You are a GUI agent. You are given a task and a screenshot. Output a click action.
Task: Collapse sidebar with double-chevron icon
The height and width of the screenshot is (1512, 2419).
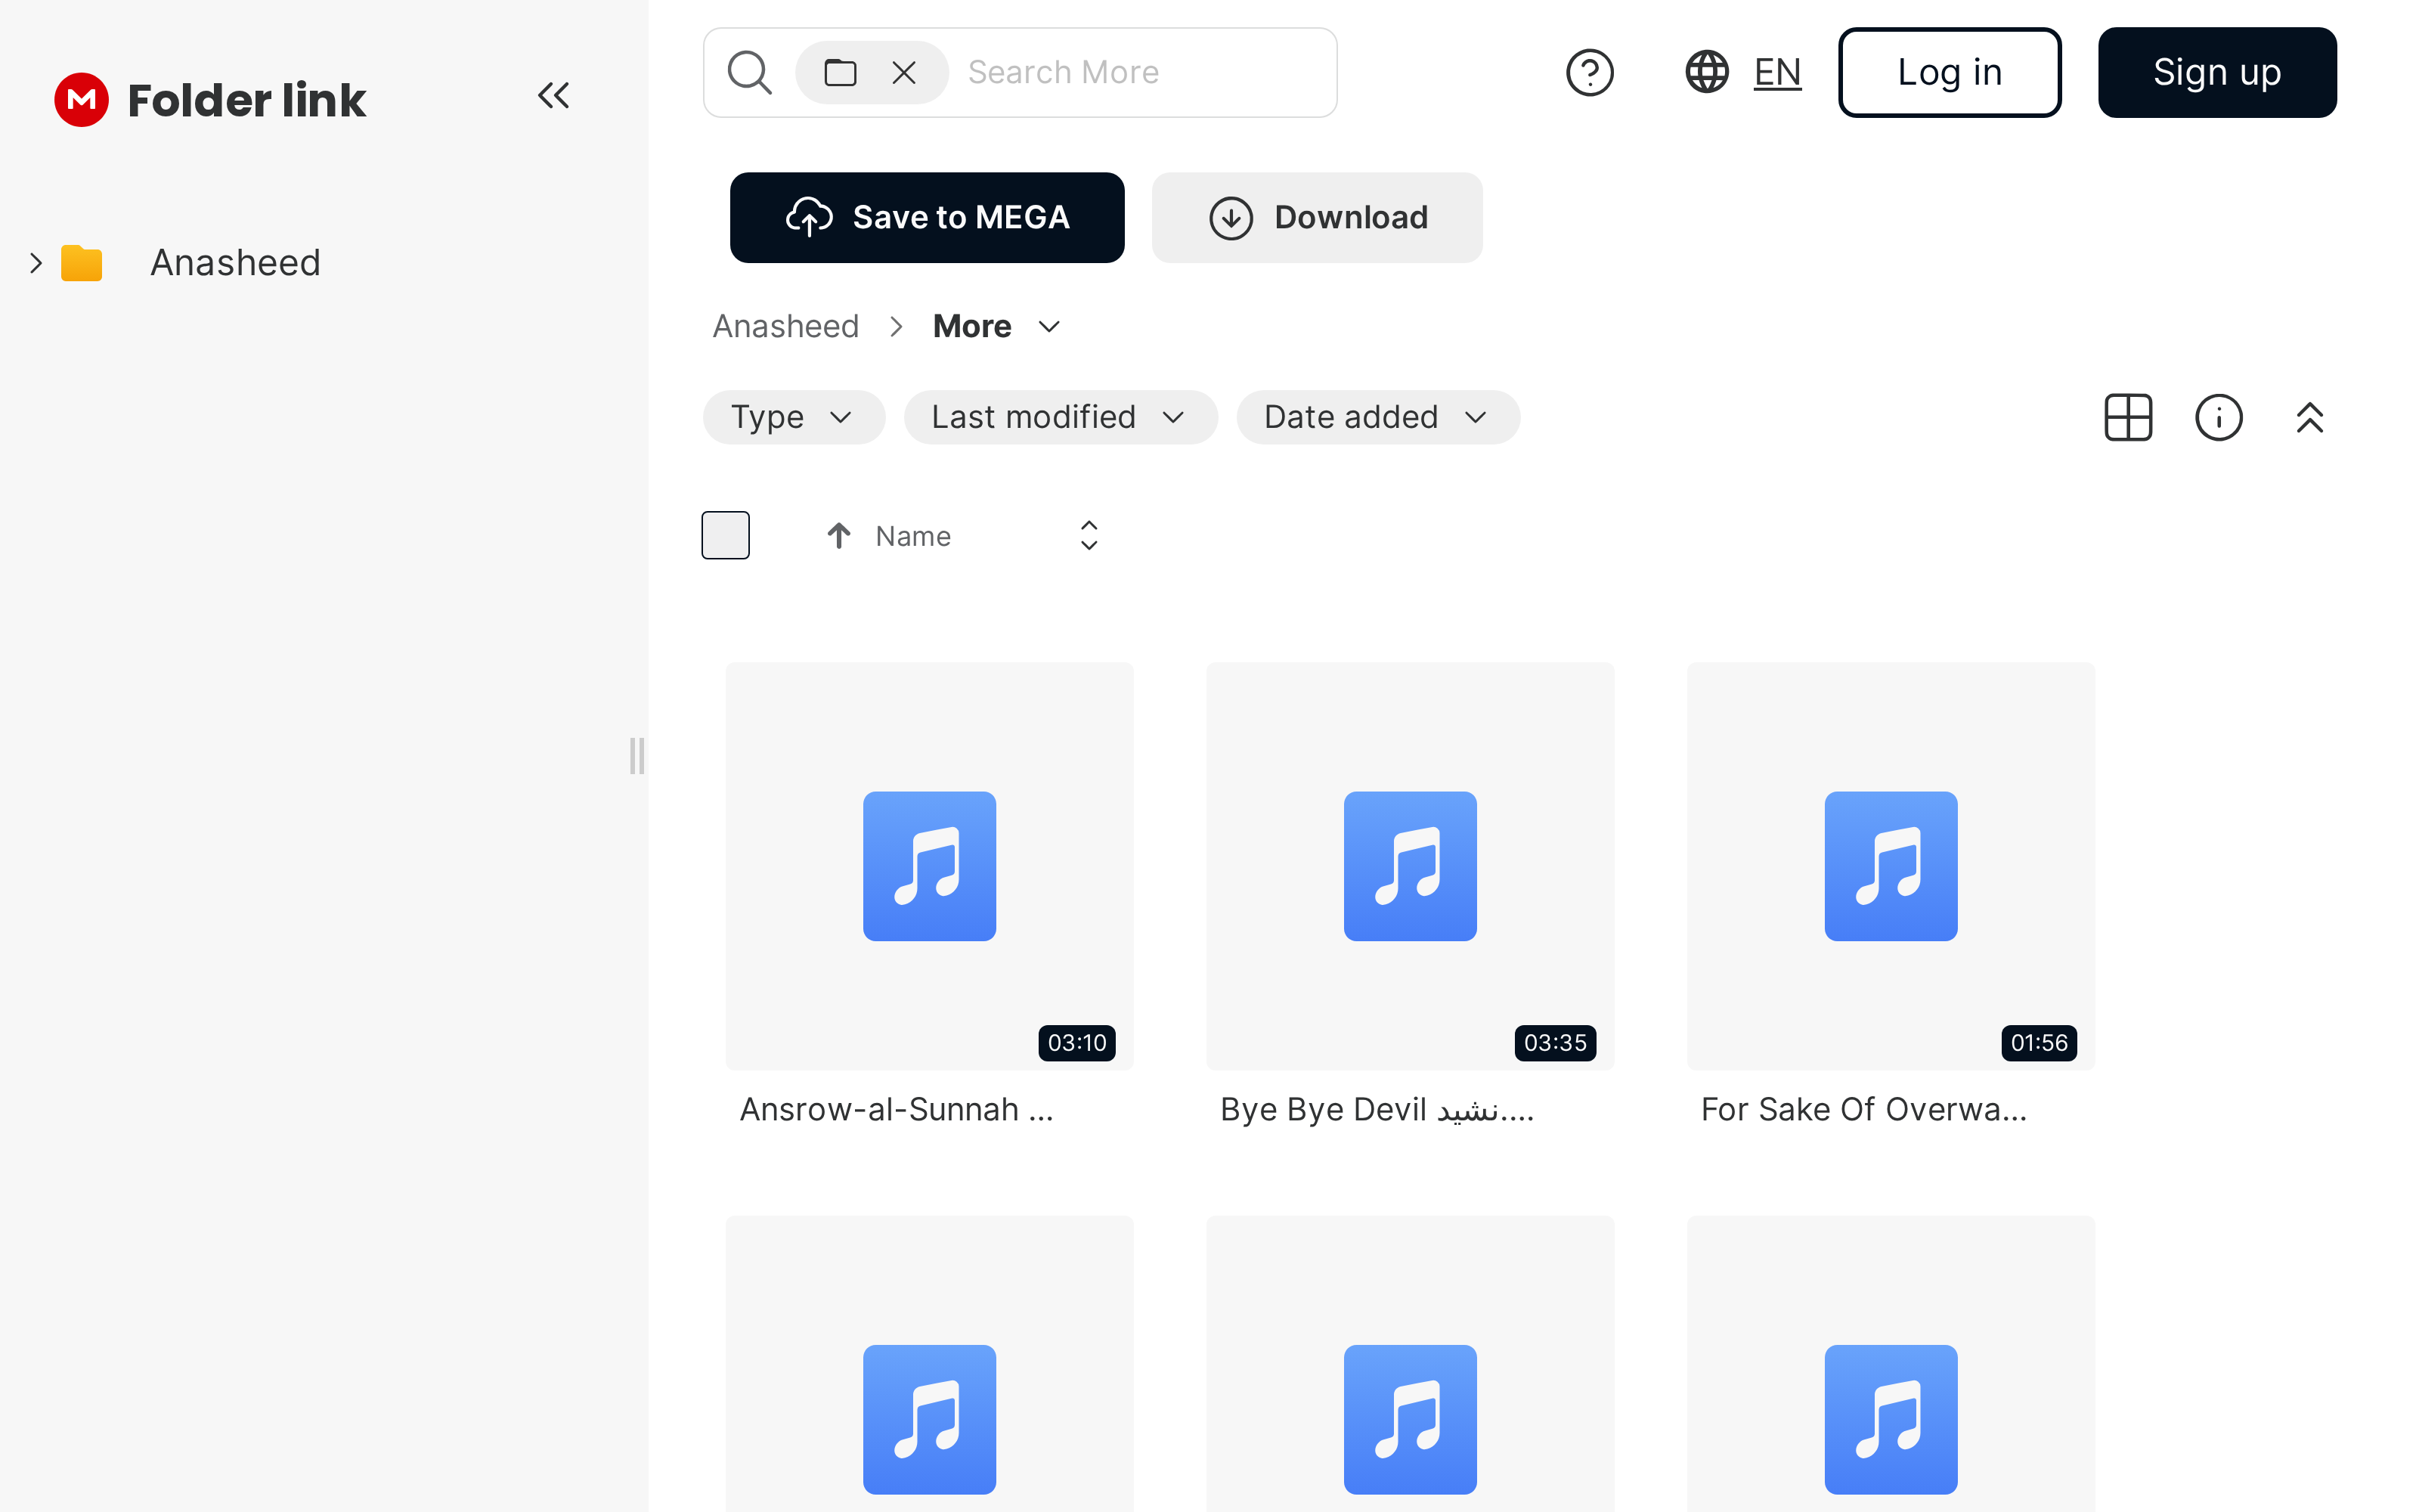[x=553, y=96]
